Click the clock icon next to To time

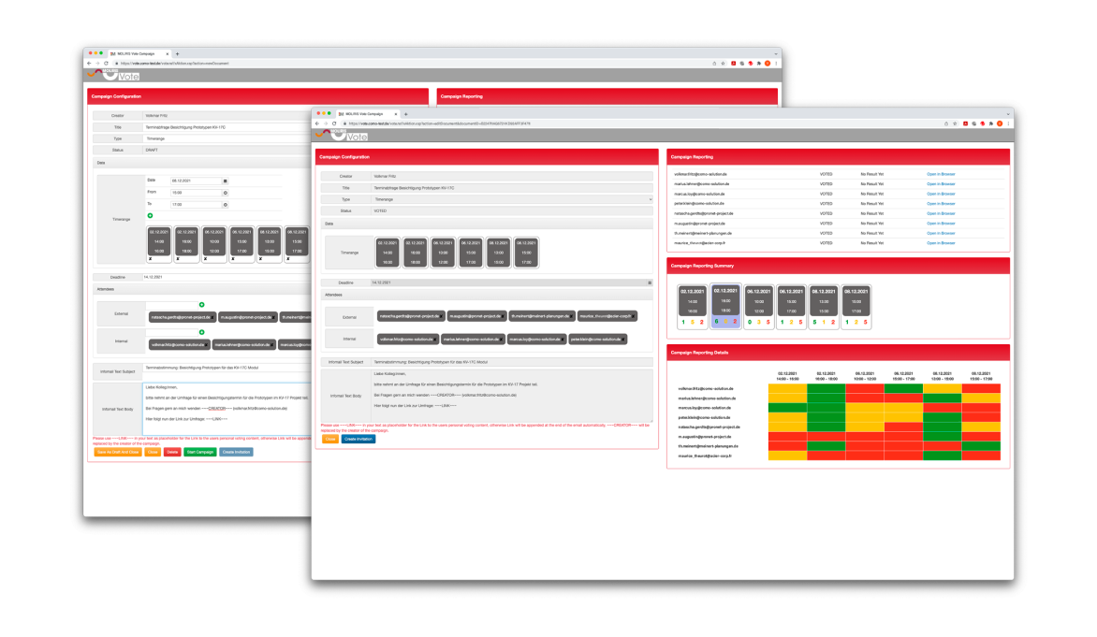pos(225,204)
